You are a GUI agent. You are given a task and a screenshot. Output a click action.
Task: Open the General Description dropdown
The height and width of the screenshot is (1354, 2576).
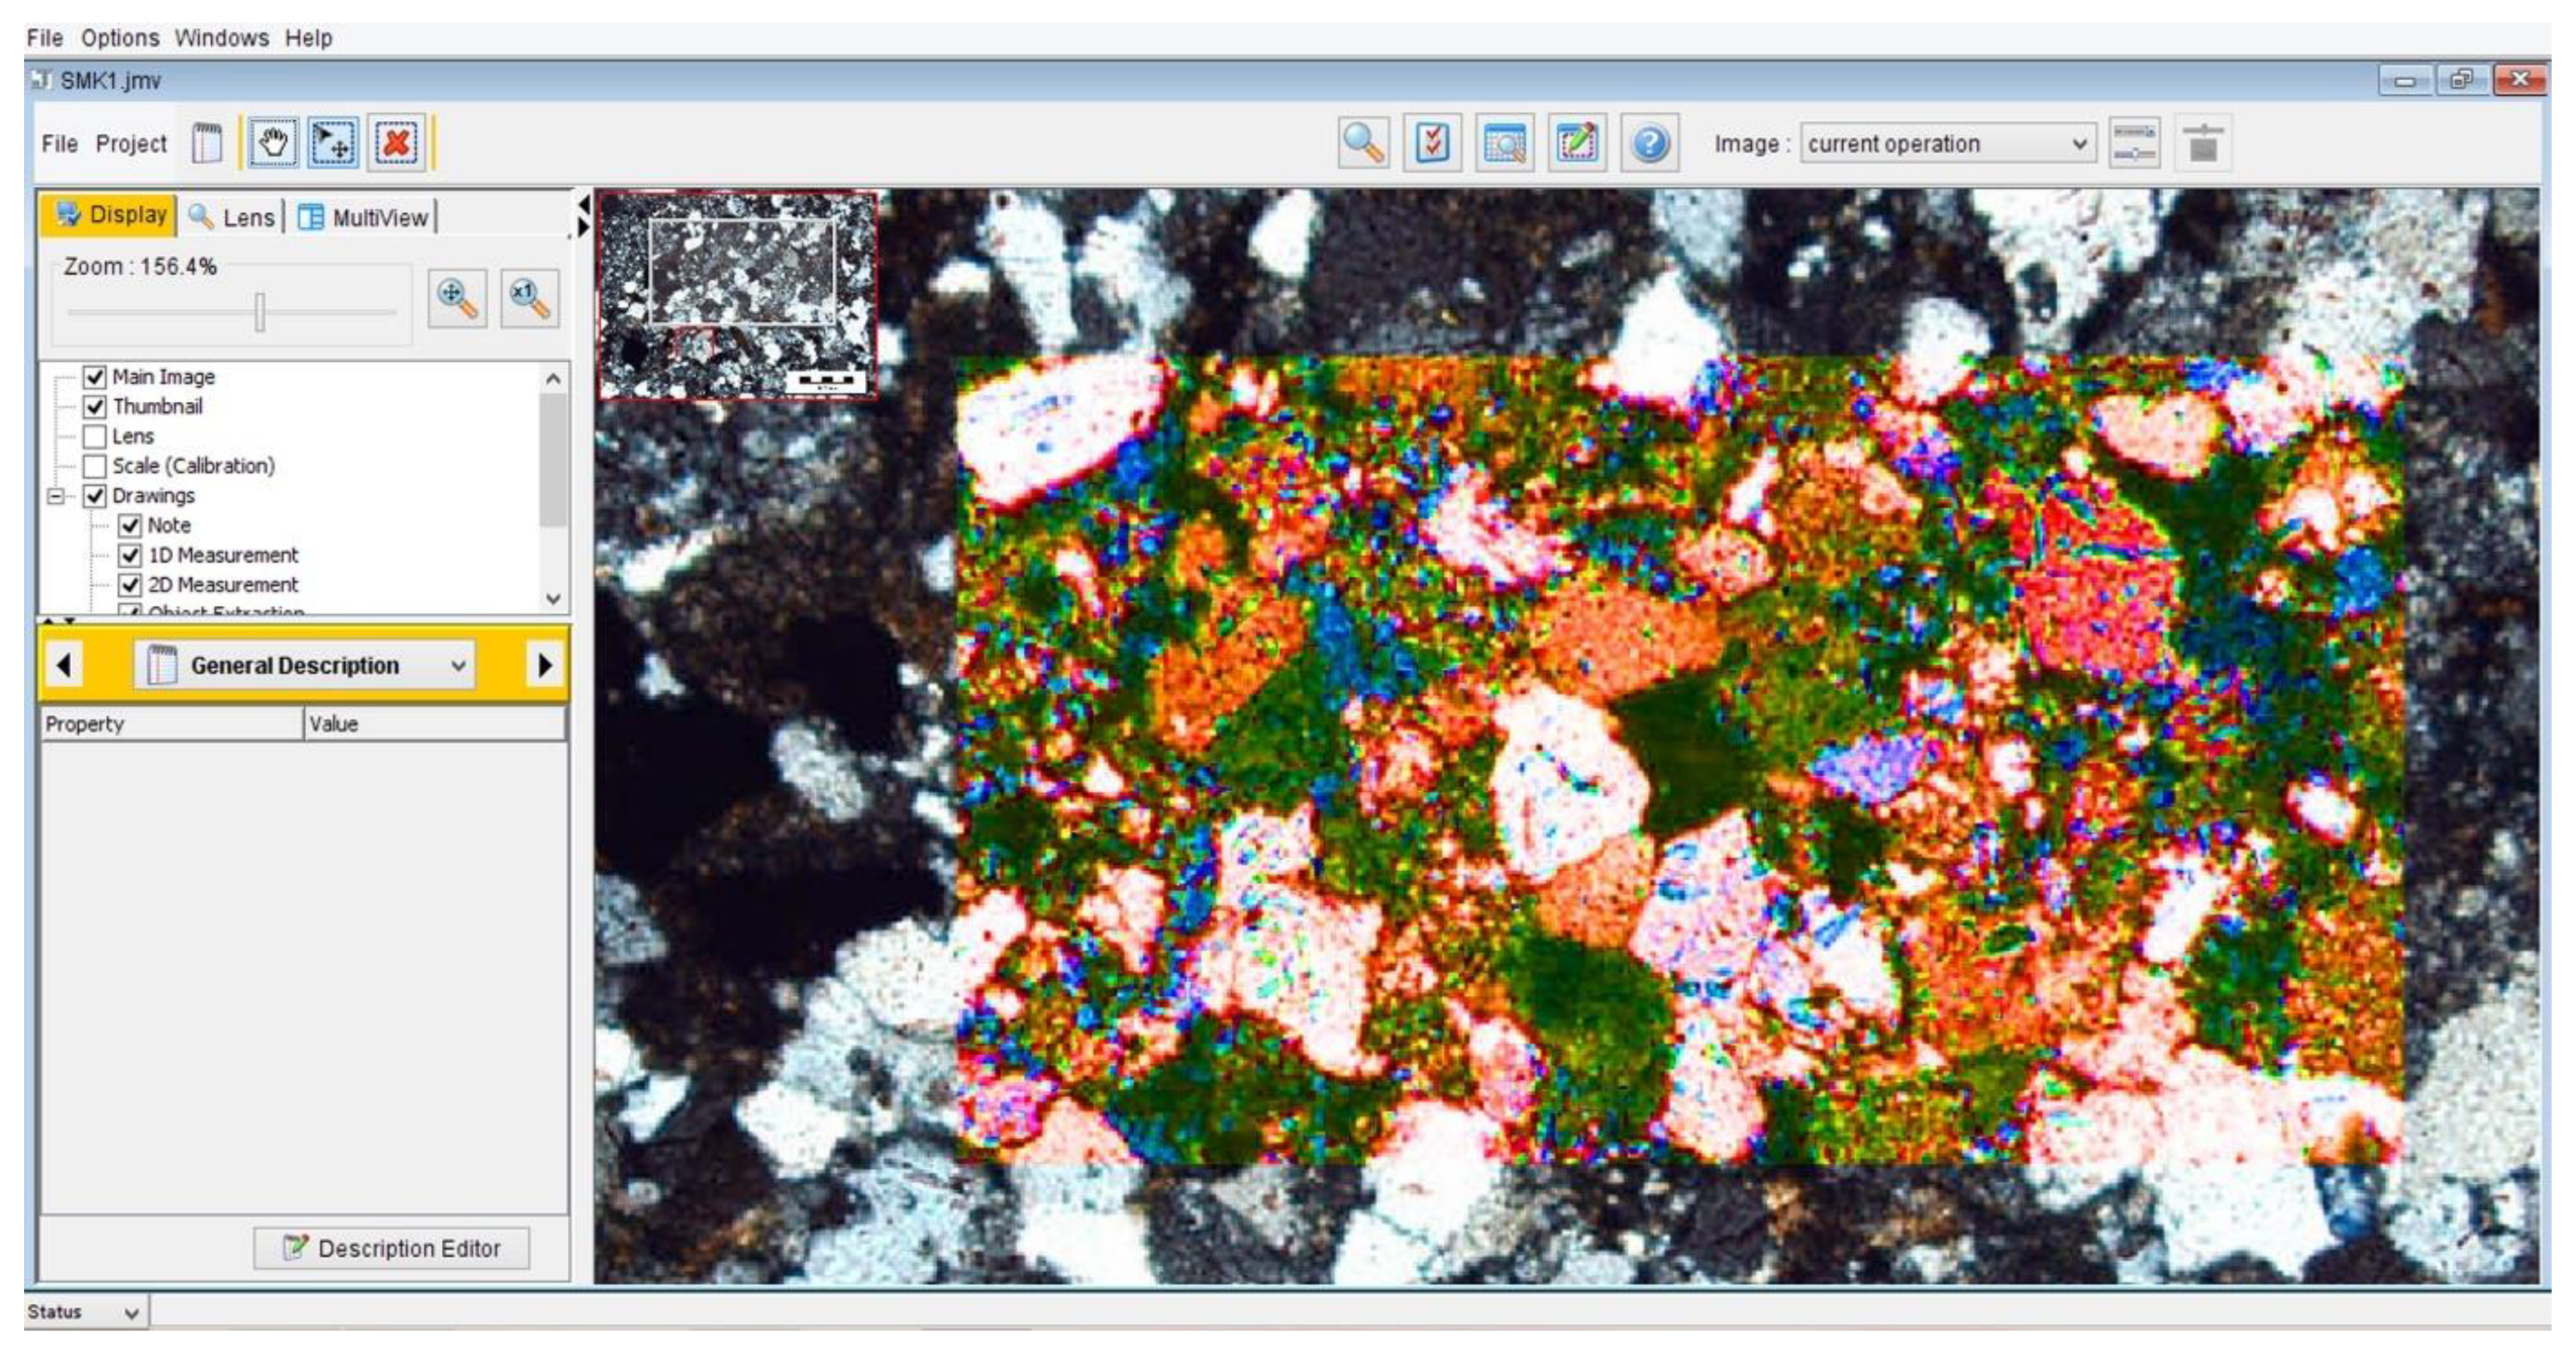coord(304,665)
